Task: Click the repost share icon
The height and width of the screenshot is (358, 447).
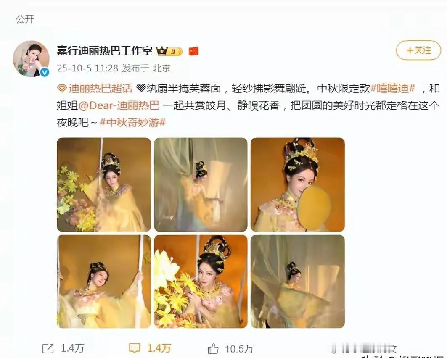Action: tap(48, 348)
